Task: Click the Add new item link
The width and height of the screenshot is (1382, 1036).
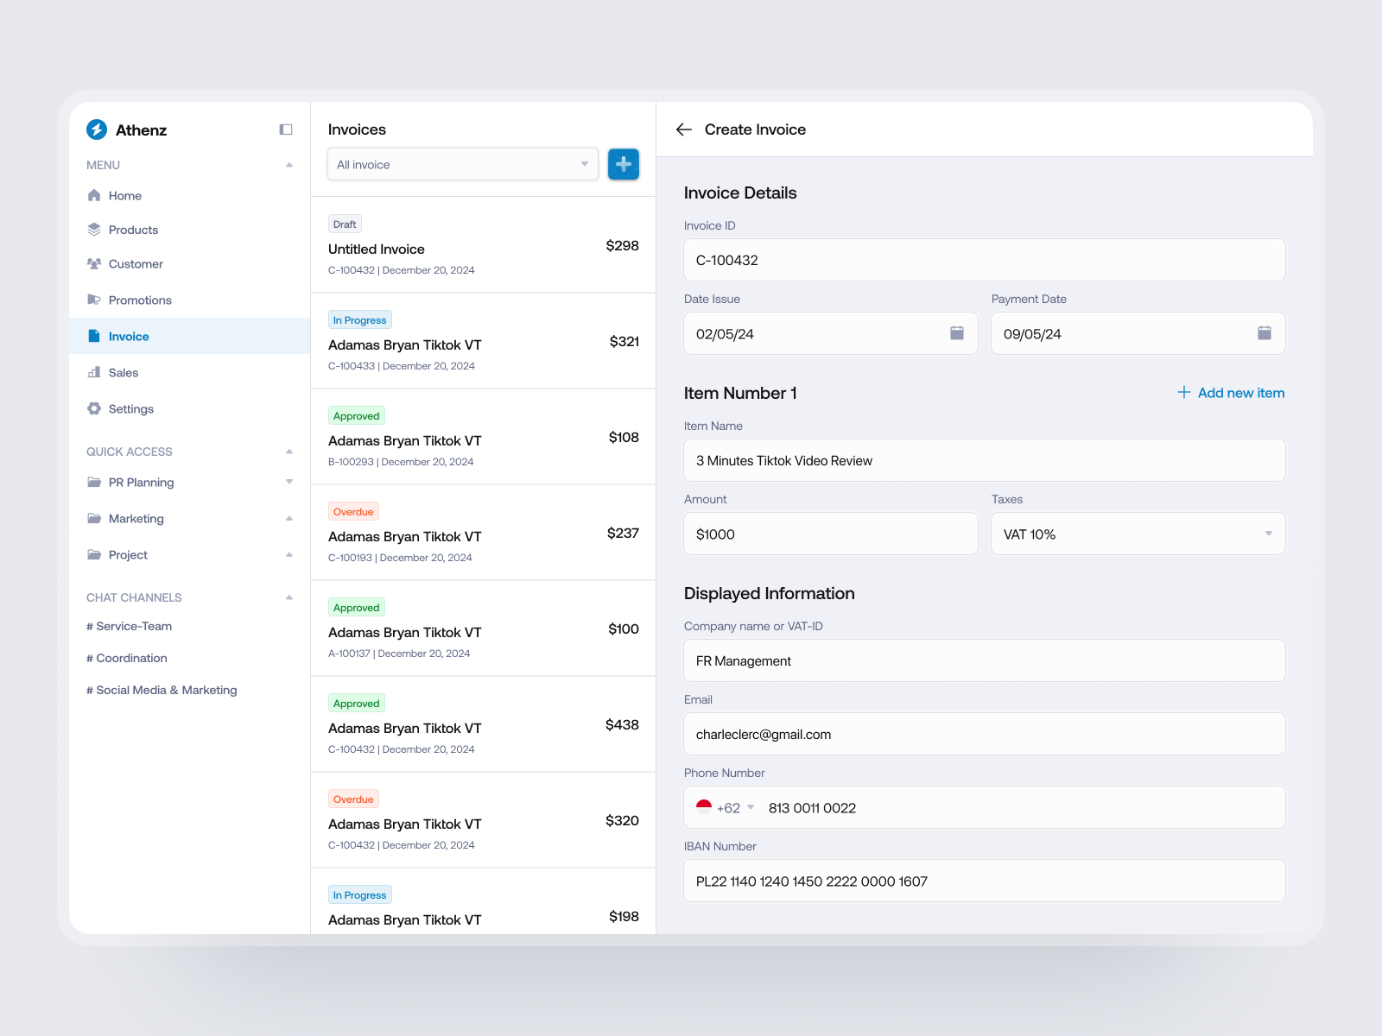Action: point(1230,393)
